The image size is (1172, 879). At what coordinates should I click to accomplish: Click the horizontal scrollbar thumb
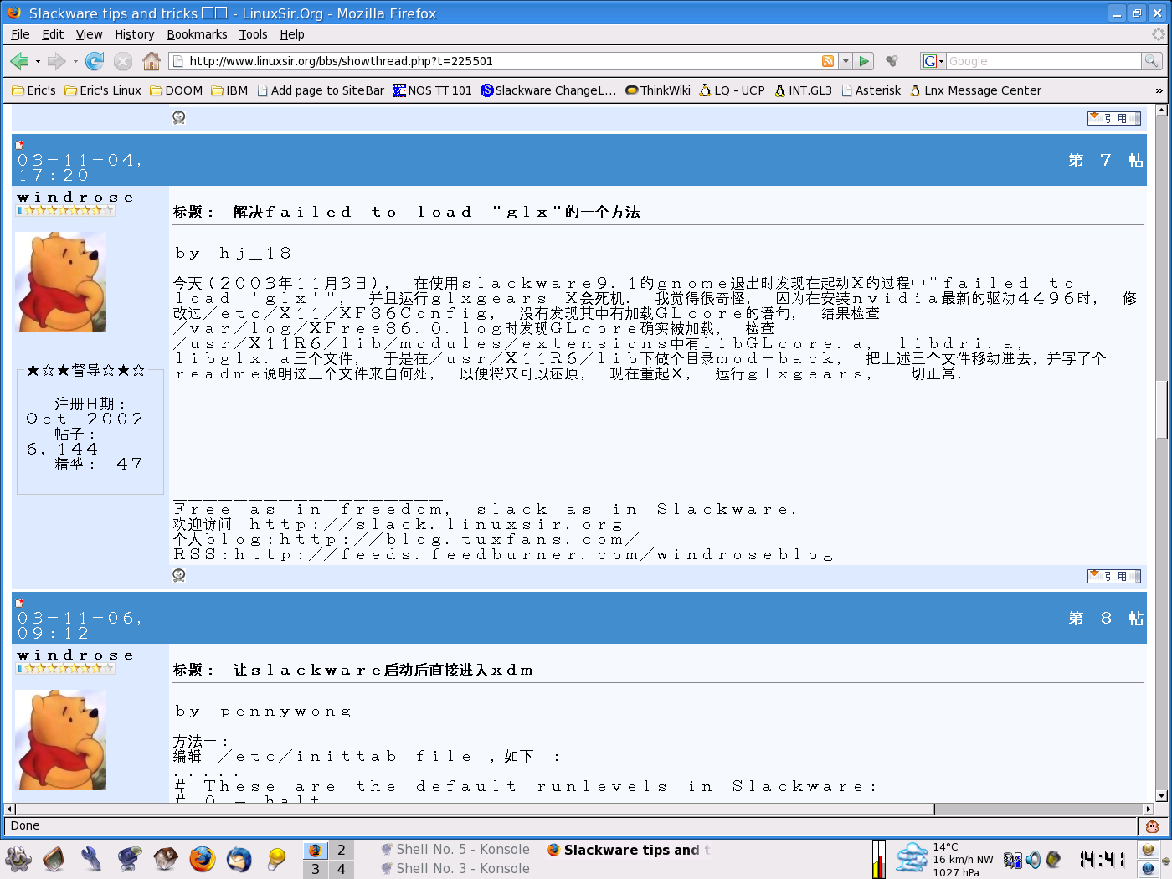point(475,809)
